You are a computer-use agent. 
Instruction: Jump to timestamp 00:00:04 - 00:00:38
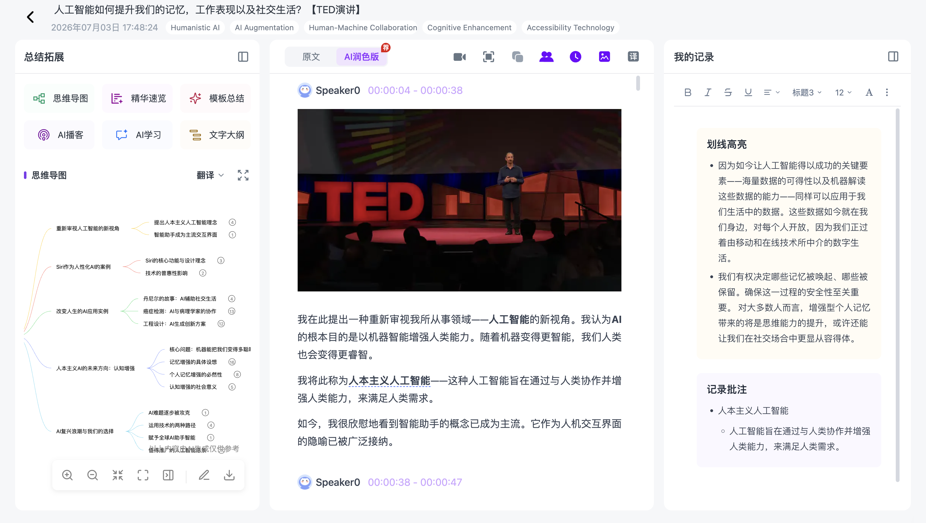[x=415, y=90]
